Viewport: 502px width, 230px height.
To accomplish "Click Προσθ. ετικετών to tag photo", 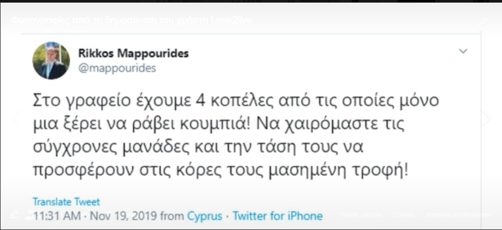I will coord(360,214).
